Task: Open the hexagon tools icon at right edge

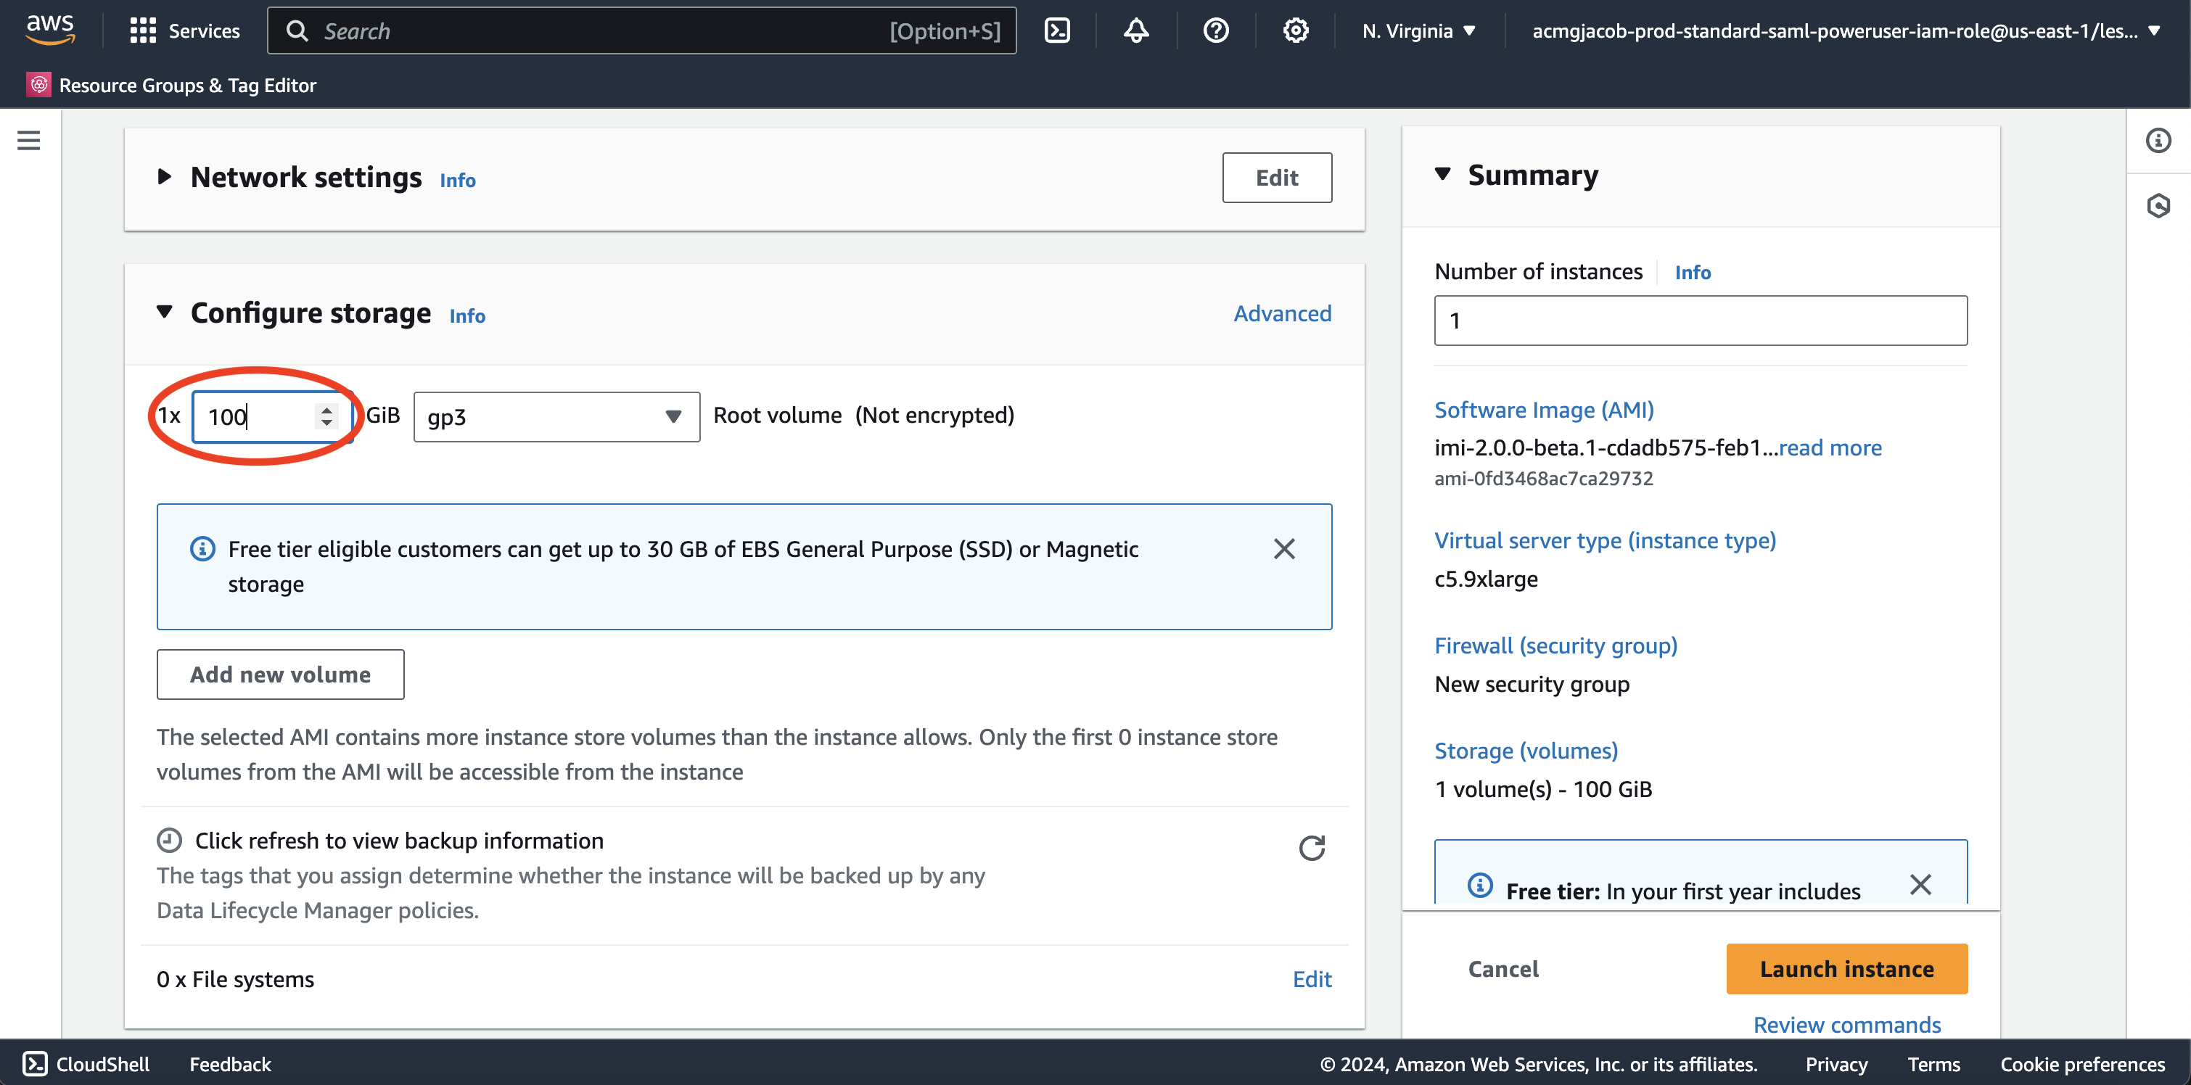Action: click(x=2158, y=206)
